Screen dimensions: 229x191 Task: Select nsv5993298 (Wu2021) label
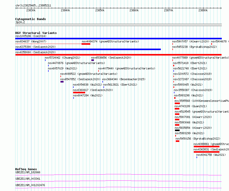189,95
